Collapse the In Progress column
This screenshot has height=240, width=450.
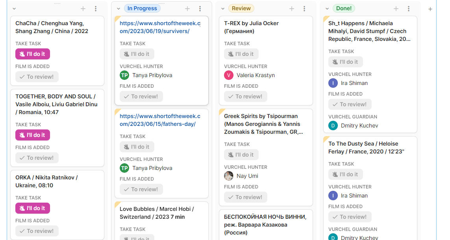click(119, 9)
